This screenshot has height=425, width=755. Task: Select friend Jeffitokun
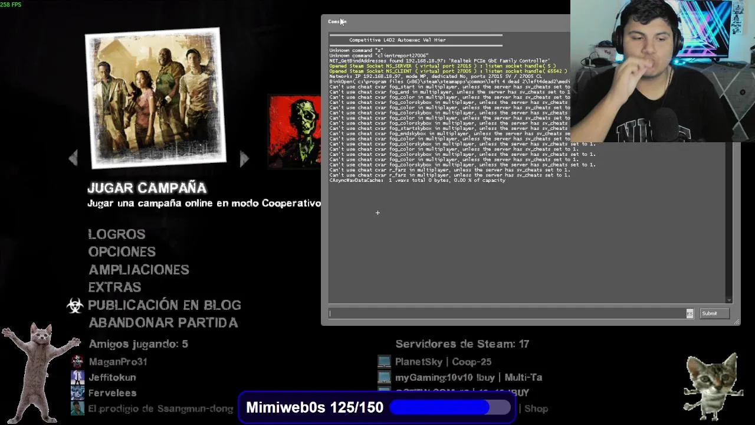click(112, 377)
